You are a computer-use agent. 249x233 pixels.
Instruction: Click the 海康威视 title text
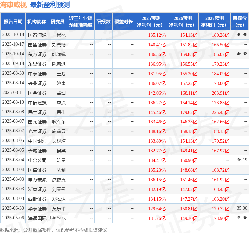tap(13, 5)
